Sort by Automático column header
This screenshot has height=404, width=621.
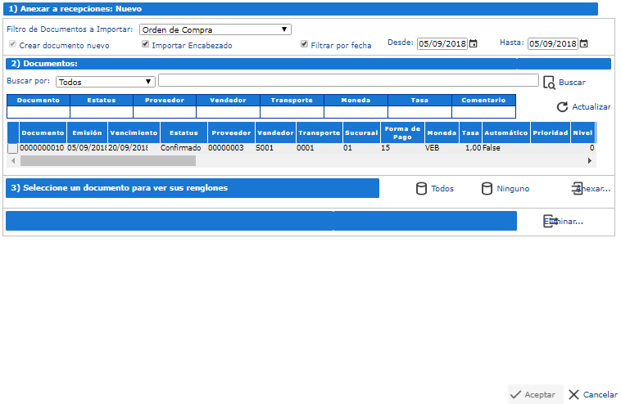[506, 132]
